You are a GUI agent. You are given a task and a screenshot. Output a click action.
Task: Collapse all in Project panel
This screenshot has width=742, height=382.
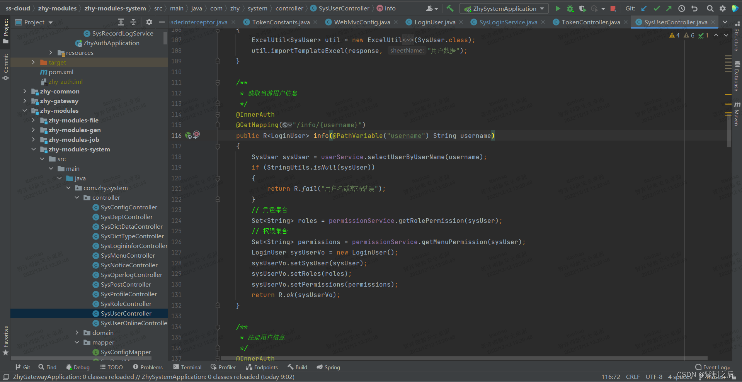click(133, 22)
